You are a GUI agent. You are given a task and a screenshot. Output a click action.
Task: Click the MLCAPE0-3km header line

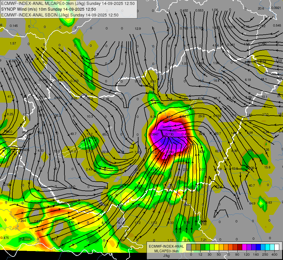tap(68, 3)
